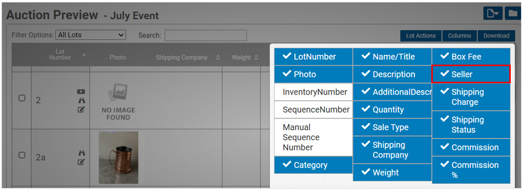Toggle the Description column
Image resolution: width=523 pixels, height=190 pixels.
(392, 74)
